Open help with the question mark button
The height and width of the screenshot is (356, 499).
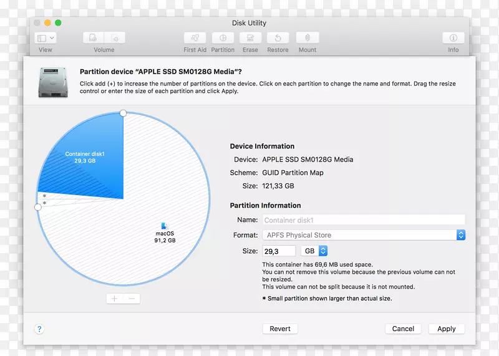click(x=39, y=329)
